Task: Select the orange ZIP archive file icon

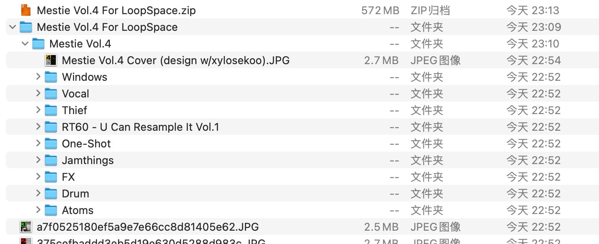Action: (x=26, y=10)
